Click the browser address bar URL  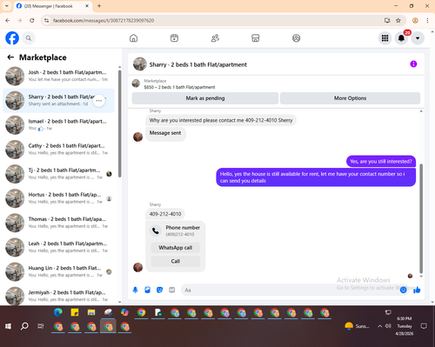(x=104, y=21)
